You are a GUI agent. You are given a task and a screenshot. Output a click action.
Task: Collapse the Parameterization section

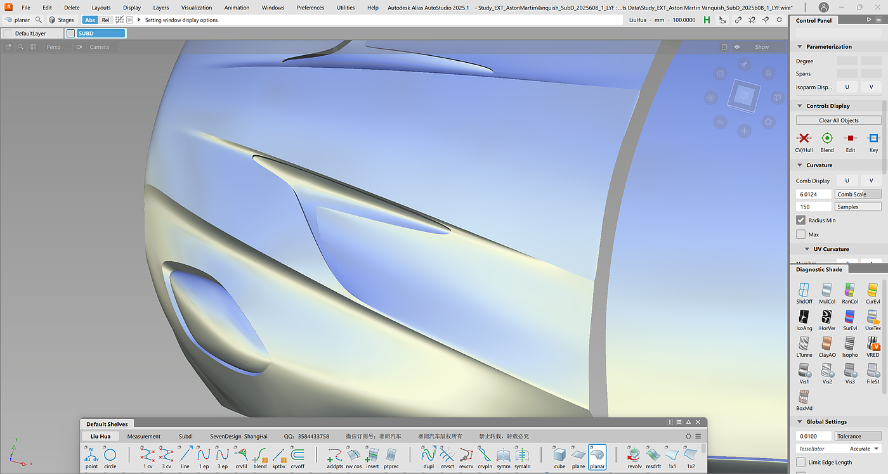point(800,47)
